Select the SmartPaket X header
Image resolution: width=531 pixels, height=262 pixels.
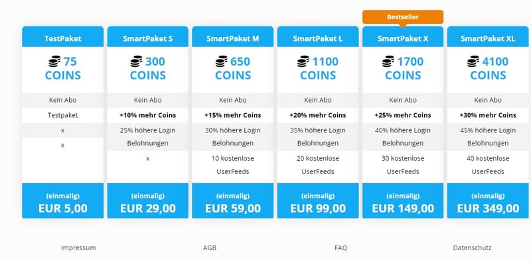(x=403, y=37)
